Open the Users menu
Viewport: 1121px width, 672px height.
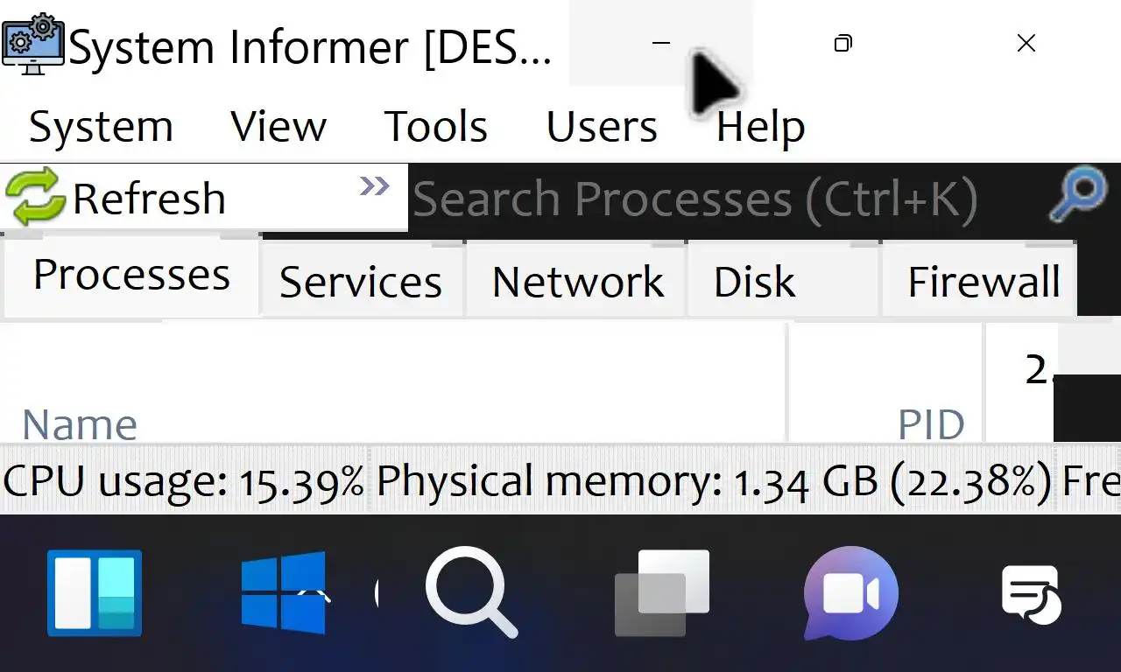pyautogui.click(x=602, y=127)
